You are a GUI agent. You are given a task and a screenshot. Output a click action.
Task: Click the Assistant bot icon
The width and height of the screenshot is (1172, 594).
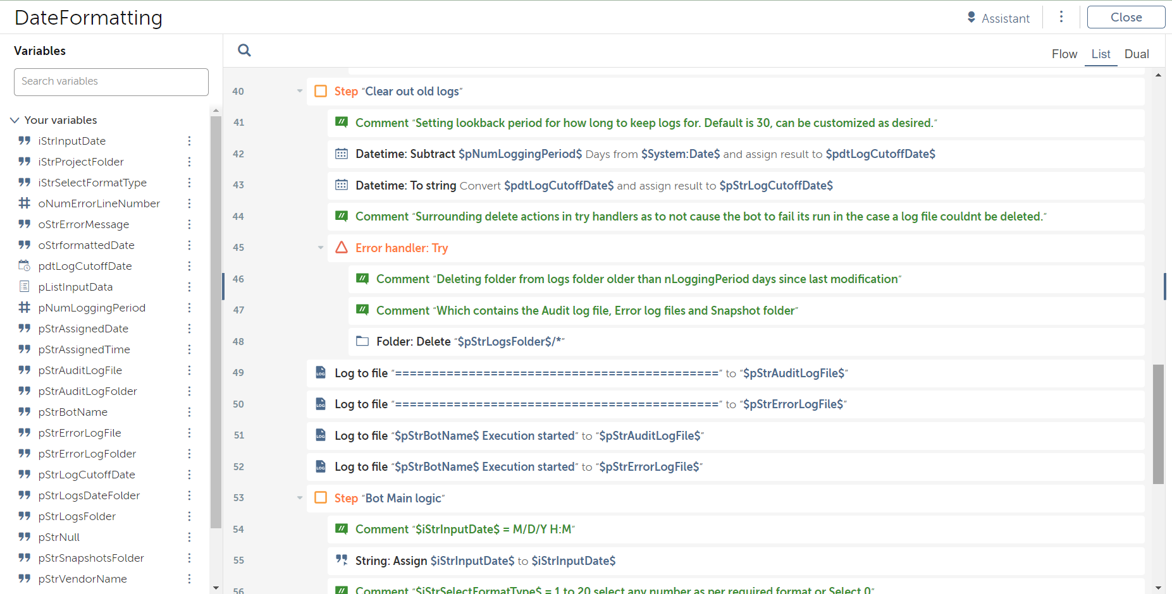[x=972, y=17]
